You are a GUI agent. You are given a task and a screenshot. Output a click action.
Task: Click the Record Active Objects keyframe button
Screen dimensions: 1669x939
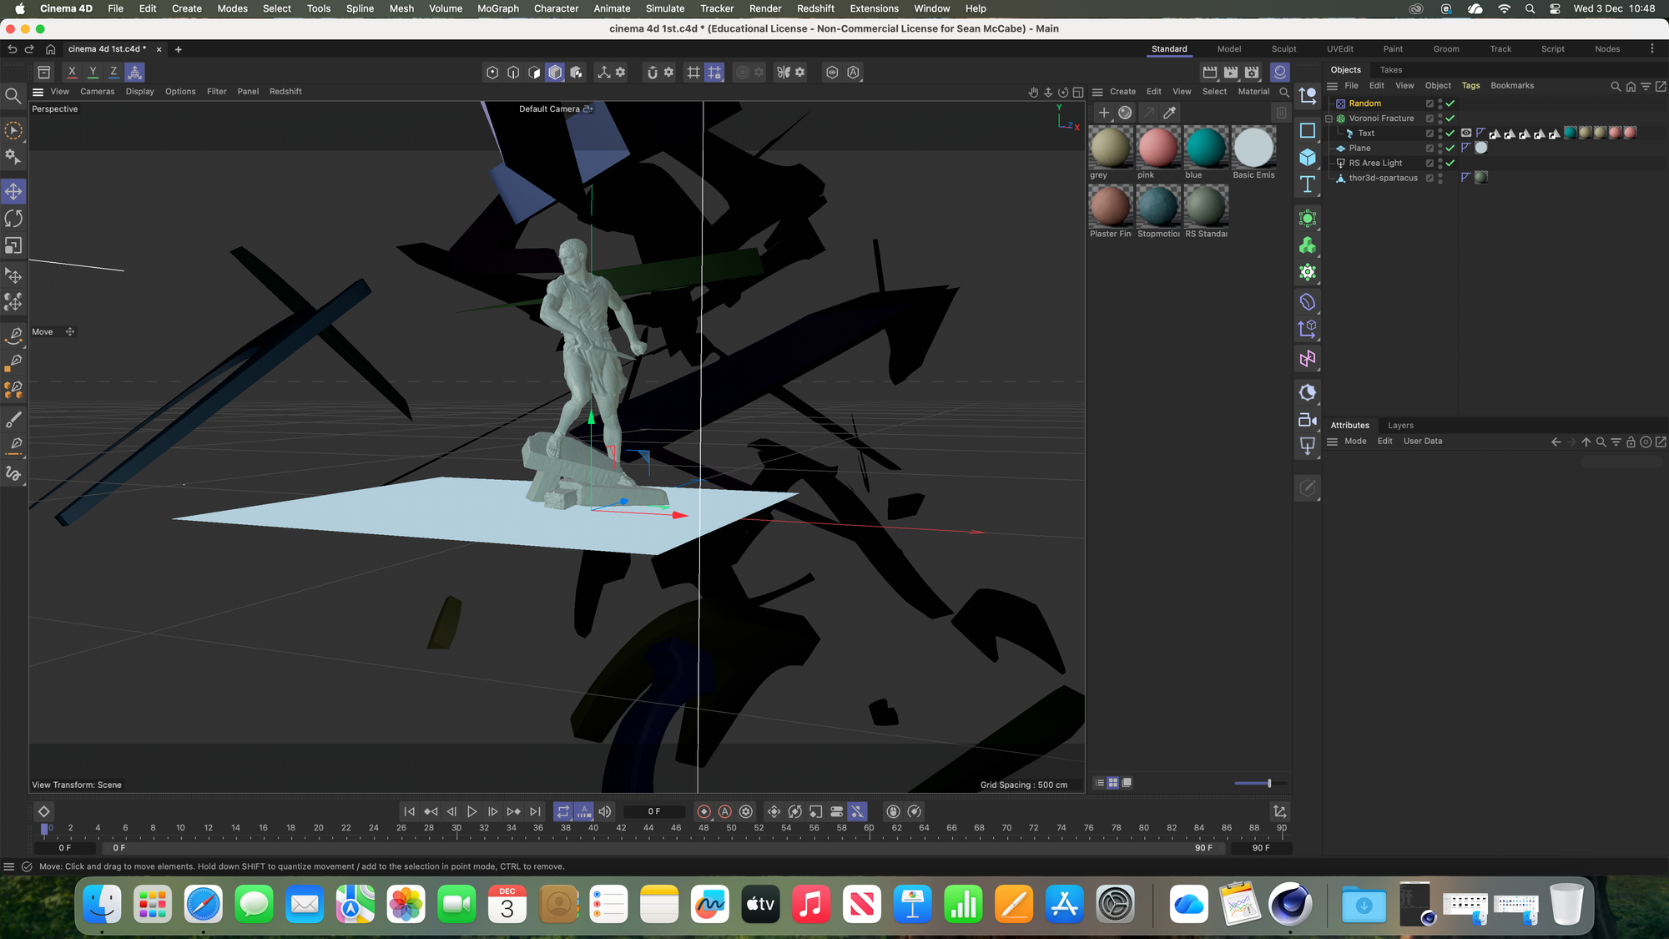[703, 811]
